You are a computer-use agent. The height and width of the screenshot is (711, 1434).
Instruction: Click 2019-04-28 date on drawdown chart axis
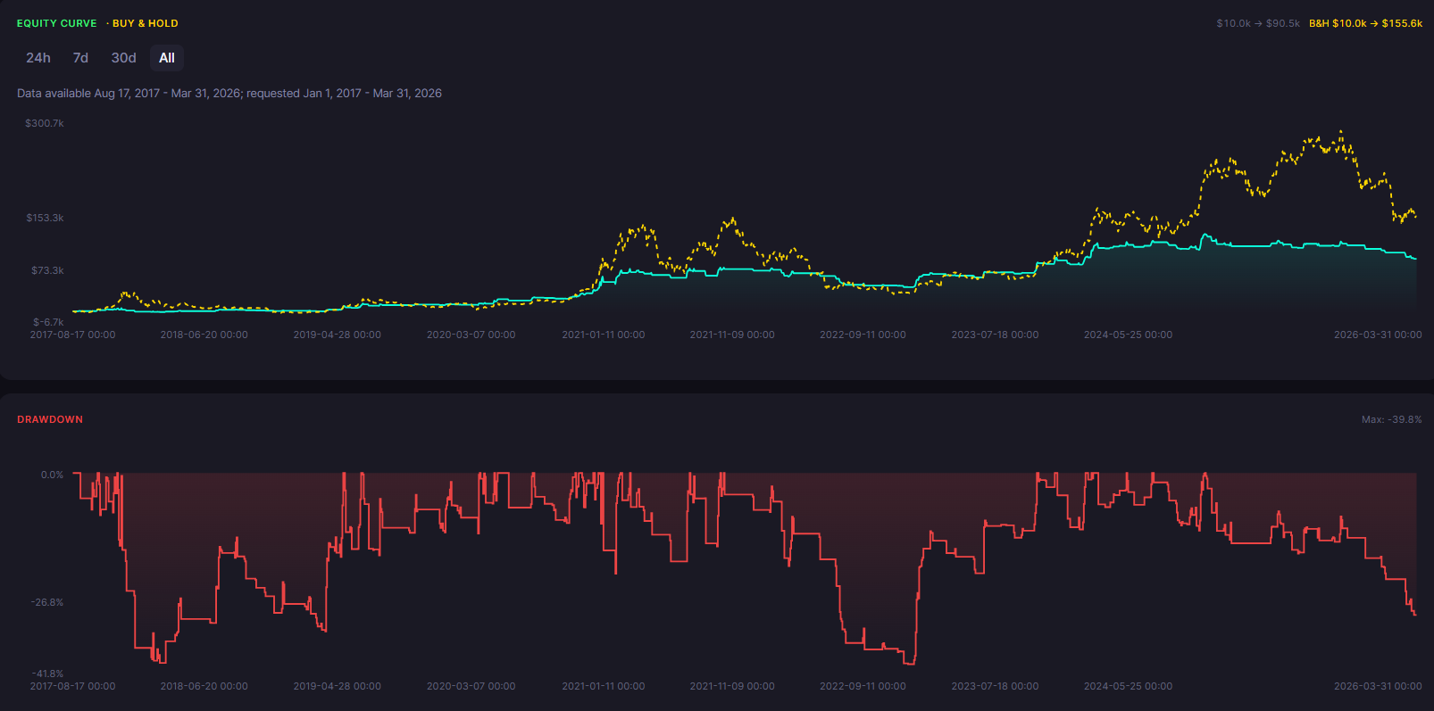pos(338,686)
